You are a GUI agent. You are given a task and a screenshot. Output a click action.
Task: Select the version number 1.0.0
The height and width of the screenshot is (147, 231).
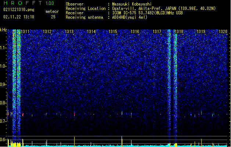[50, 3]
